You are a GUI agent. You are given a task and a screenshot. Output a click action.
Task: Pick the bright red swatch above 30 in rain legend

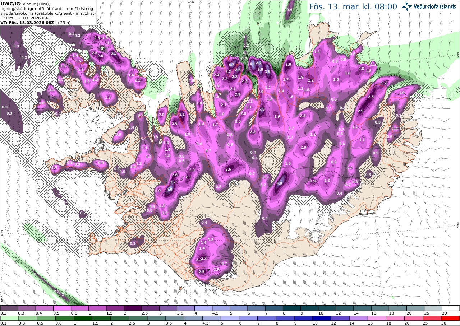pyautogui.click(x=451, y=318)
